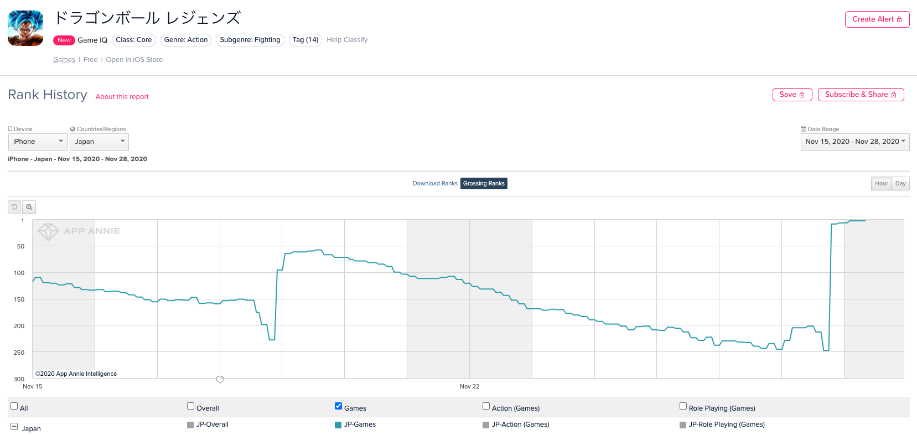
Task: Click the Class: Core tag
Action: pyautogui.click(x=134, y=40)
